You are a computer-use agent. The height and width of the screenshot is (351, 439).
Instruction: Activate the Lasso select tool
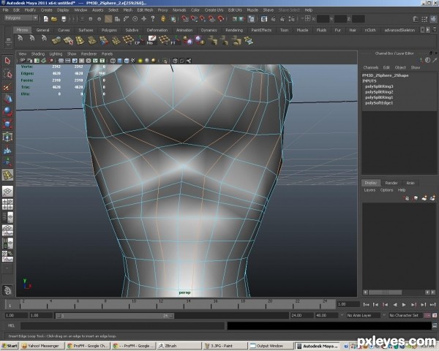pyautogui.click(x=7, y=74)
